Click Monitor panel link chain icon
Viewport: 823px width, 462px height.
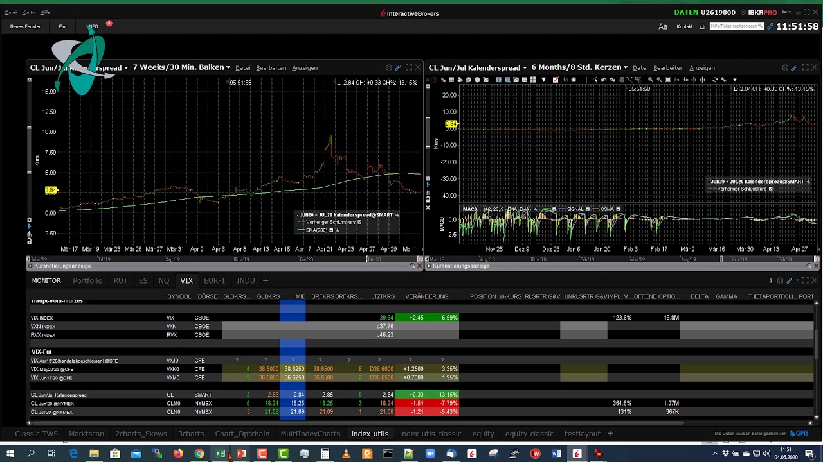tap(788, 281)
